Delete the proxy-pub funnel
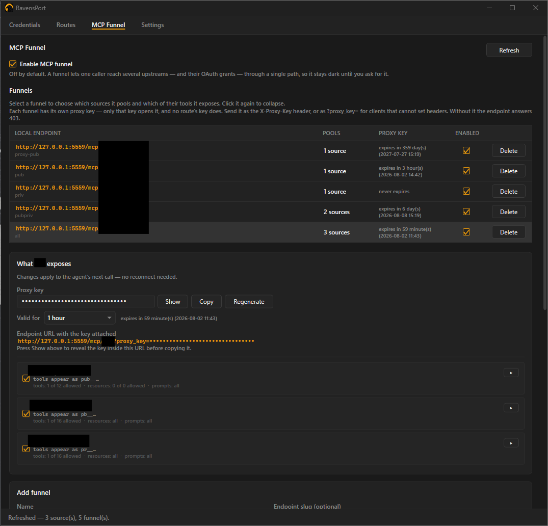548x526 pixels. [509, 151]
